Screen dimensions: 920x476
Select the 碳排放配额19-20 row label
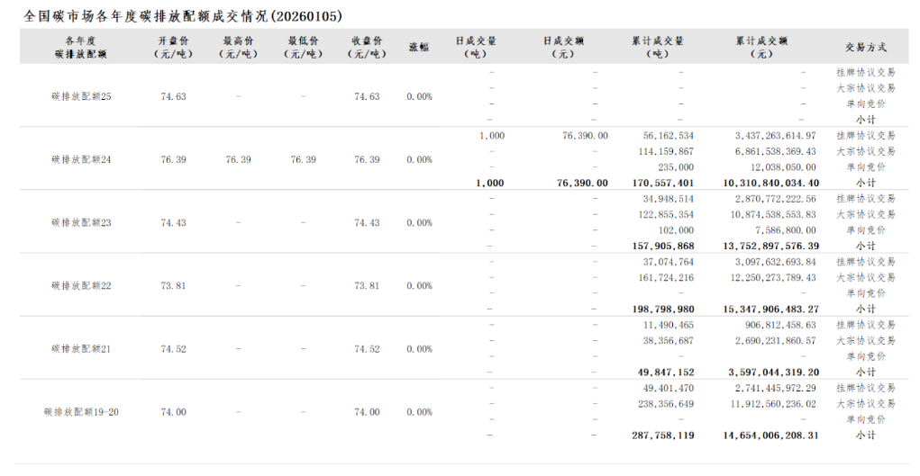coord(81,411)
